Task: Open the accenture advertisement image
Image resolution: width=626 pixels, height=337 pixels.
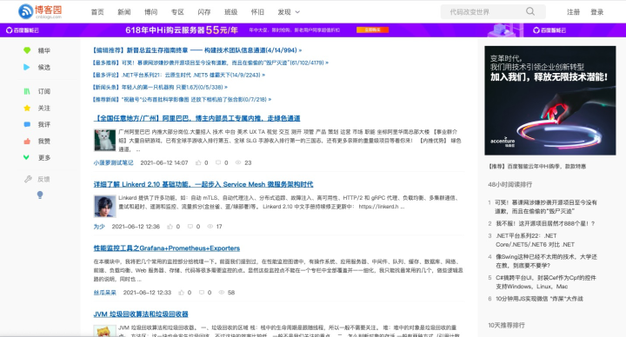Action: click(550, 100)
